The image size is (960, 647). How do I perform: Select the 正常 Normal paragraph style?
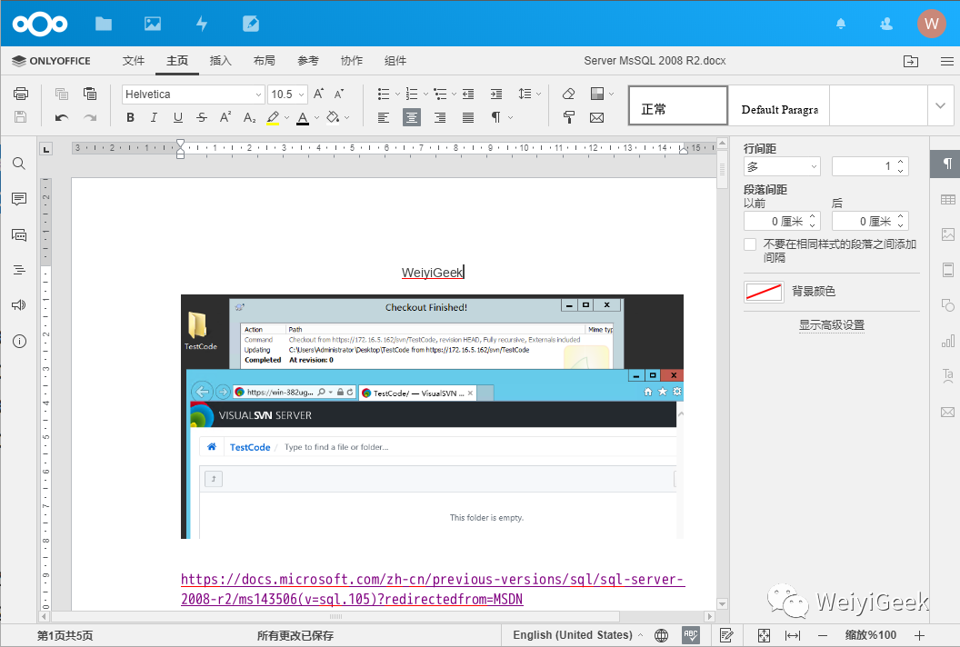pos(678,105)
